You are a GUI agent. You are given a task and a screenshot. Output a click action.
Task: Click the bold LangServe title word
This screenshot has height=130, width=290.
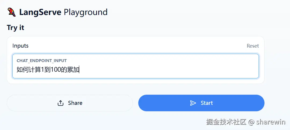(x=40, y=12)
